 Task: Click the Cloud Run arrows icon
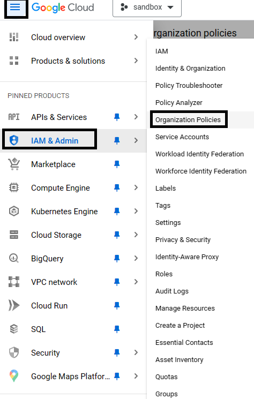(x=14, y=305)
